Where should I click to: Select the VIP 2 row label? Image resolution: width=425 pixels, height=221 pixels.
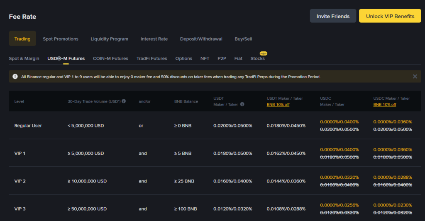coord(20,181)
